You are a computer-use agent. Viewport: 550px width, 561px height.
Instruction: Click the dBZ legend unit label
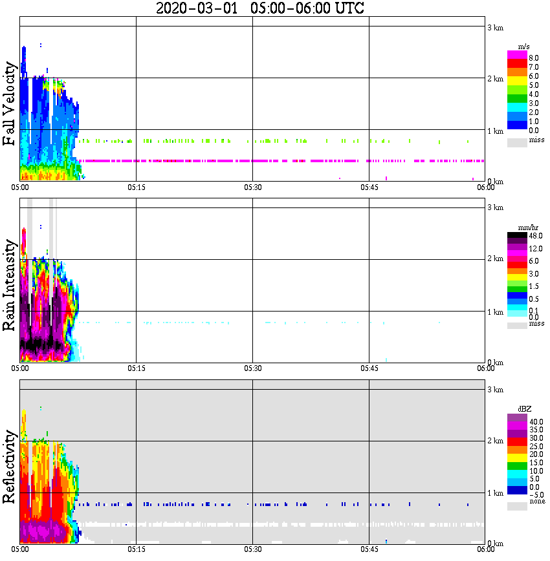tap(525, 409)
